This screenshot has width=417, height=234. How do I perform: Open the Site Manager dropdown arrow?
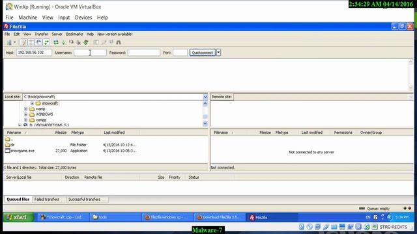click(x=15, y=42)
